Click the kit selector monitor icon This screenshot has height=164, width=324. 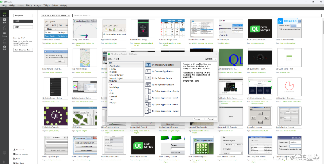[4, 153]
